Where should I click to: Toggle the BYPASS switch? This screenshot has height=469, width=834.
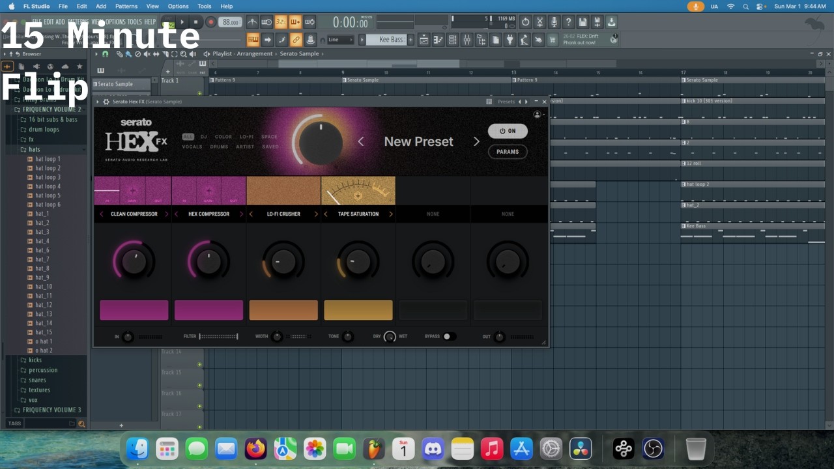tap(449, 336)
